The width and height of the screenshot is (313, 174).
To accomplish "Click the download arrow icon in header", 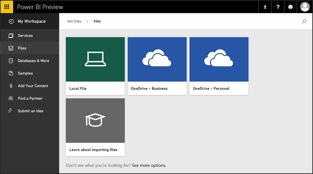I will coord(265,7).
